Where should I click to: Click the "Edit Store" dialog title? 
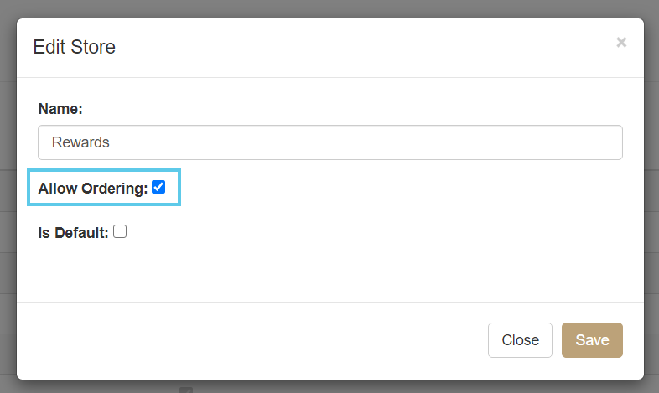tap(74, 47)
